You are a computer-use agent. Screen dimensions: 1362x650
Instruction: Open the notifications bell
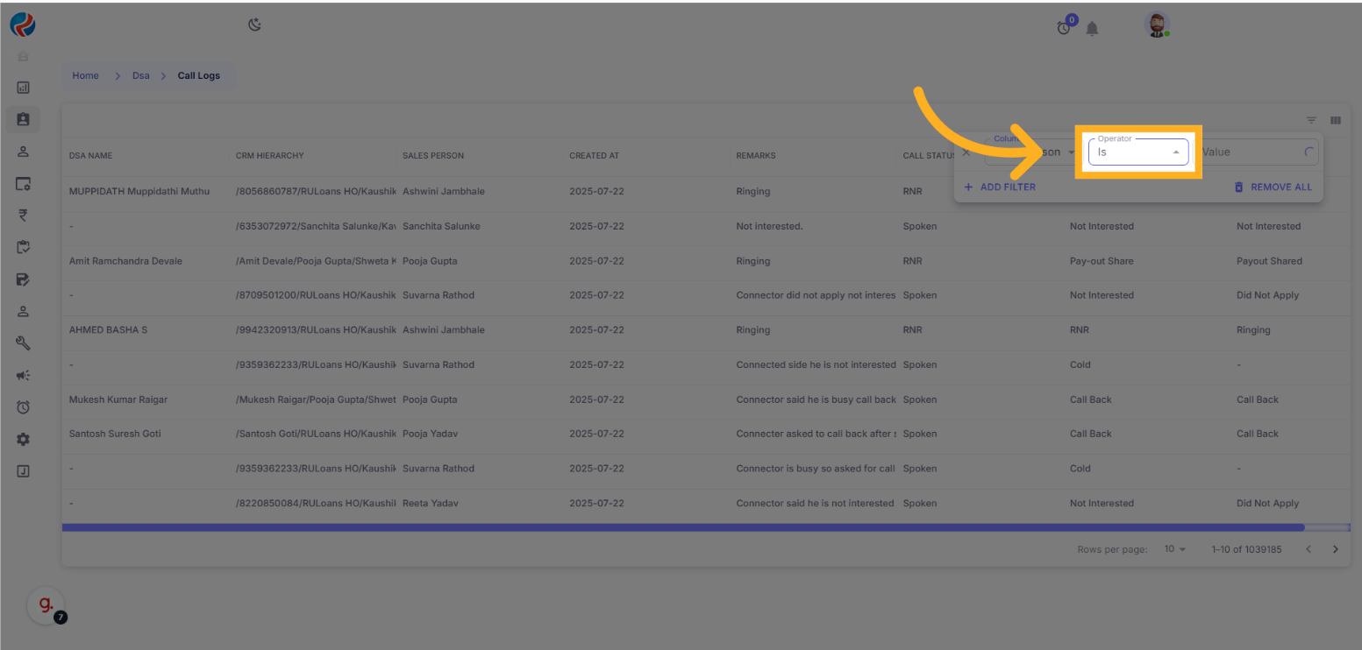[1092, 29]
